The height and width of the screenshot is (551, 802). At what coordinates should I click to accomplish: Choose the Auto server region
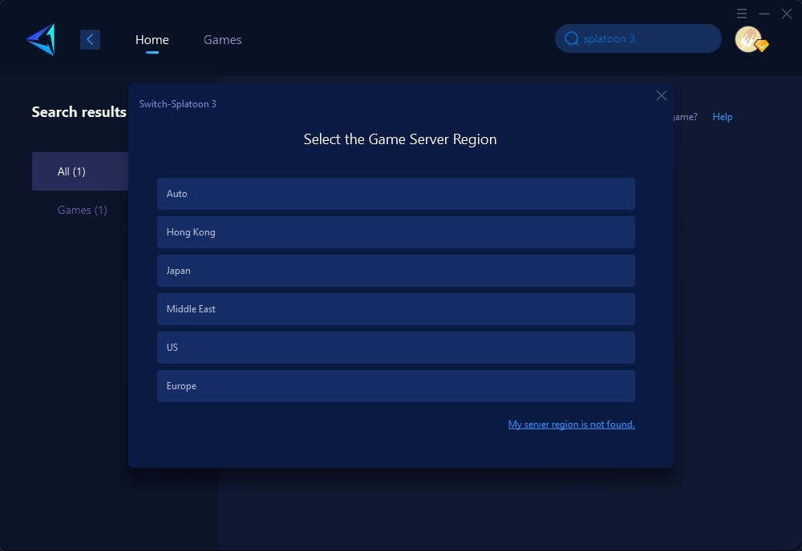pos(396,194)
